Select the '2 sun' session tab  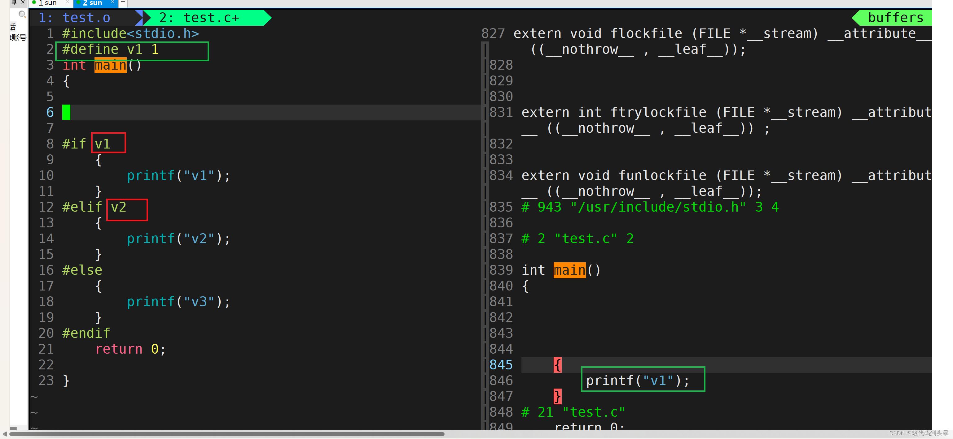[93, 3]
